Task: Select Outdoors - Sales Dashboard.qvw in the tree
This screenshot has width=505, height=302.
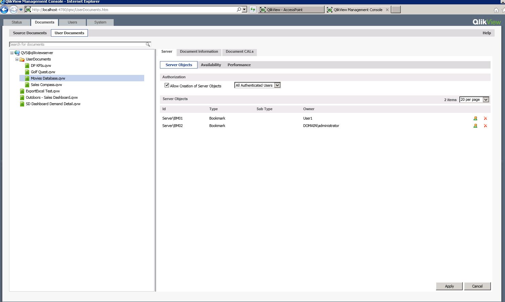Action: tap(52, 97)
